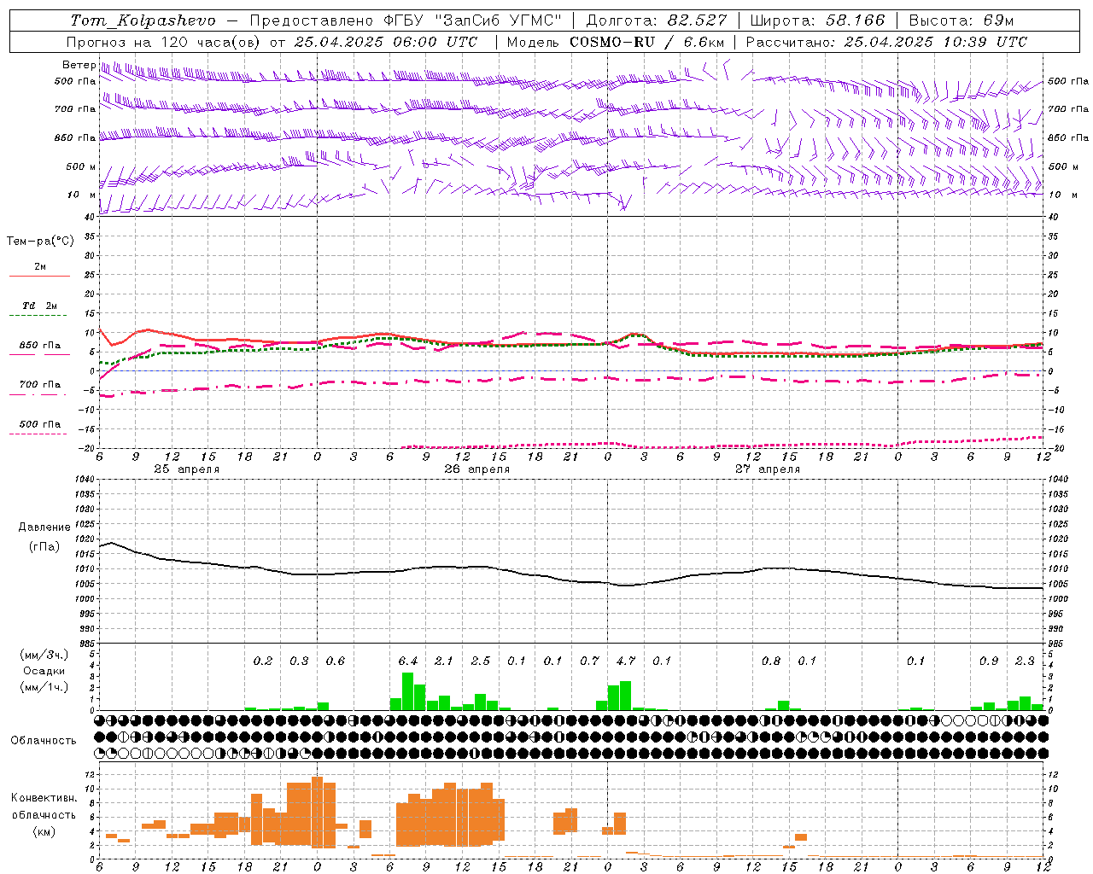
Task: Click the 27 апреля date label
Action: pos(768,469)
